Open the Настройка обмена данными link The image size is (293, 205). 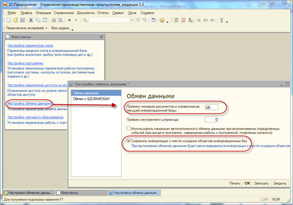click(x=30, y=103)
